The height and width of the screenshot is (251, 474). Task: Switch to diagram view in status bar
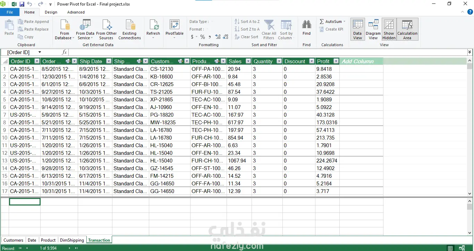tap(462, 248)
